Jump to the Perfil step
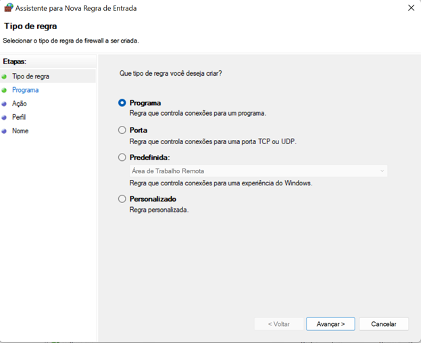421x343 pixels. tap(19, 117)
